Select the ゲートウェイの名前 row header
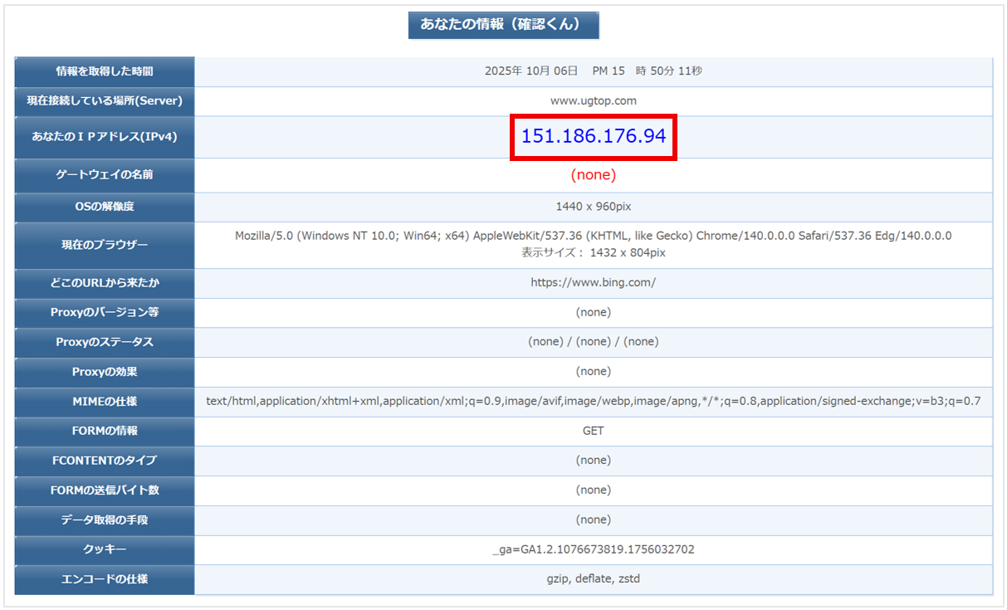The height and width of the screenshot is (610, 1007). [x=105, y=175]
